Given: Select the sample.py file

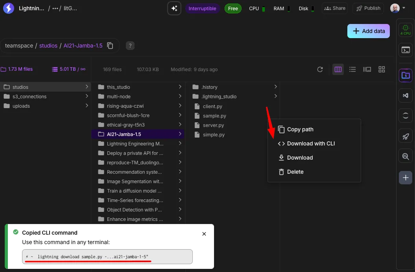Looking at the screenshot, I should (232, 116).
